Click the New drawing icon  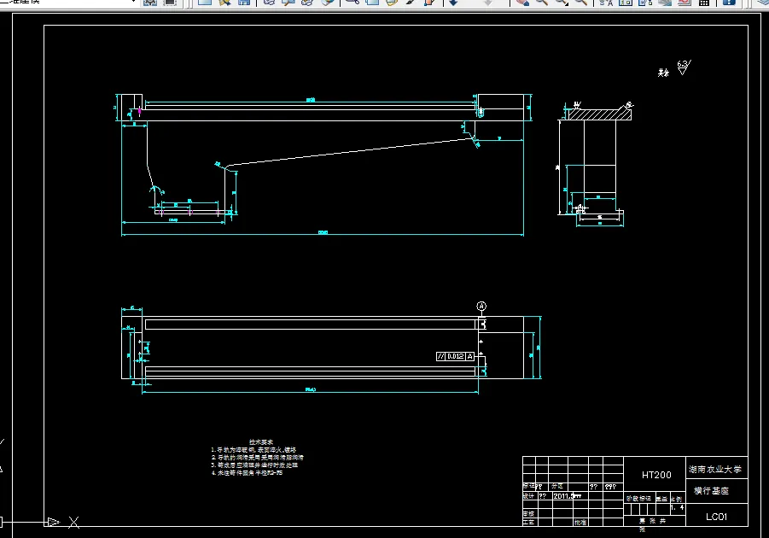pos(205,3)
